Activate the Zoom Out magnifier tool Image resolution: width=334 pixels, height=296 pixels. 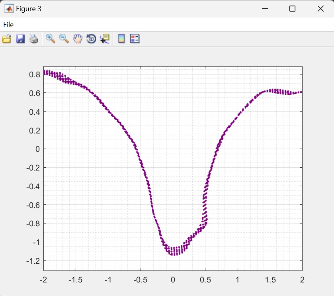click(x=64, y=39)
